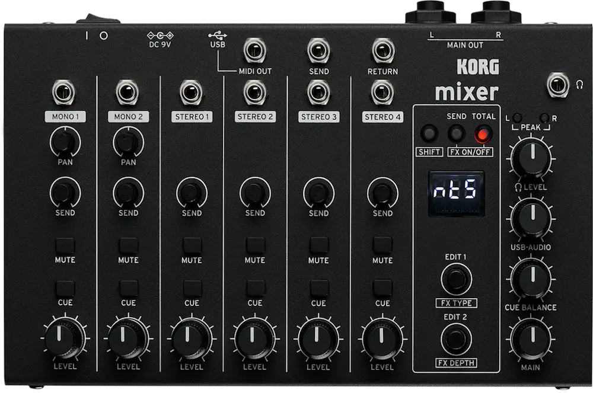Click the MONO 1 channel label
Image resolution: width=593 pixels, height=393 pixels.
[65, 117]
